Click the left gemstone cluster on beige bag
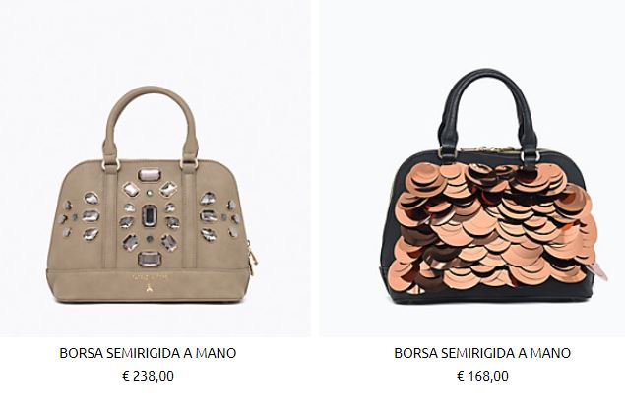 click(x=80, y=217)
